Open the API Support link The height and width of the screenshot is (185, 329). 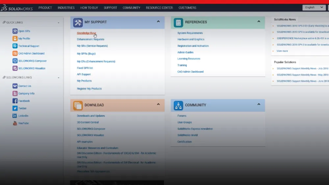pyautogui.click(x=84, y=74)
